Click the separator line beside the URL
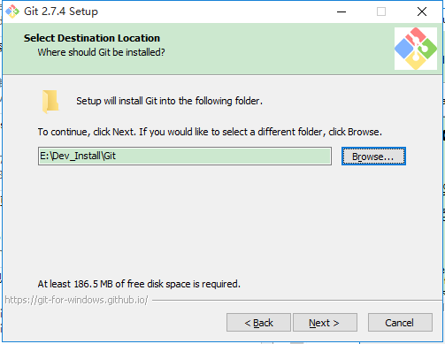Viewport: 445px width, 344px height. click(x=296, y=301)
